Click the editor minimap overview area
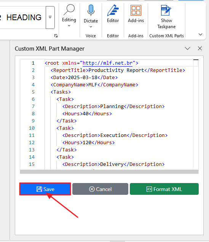The image size is (209, 242). click(196, 115)
